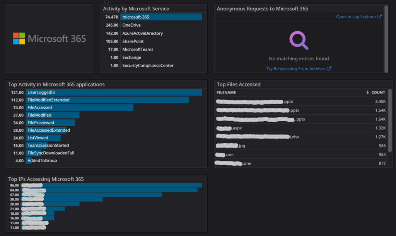Click external-link icon after Try Rehydrating From Archives
This screenshot has width=396, height=236.
329,69
